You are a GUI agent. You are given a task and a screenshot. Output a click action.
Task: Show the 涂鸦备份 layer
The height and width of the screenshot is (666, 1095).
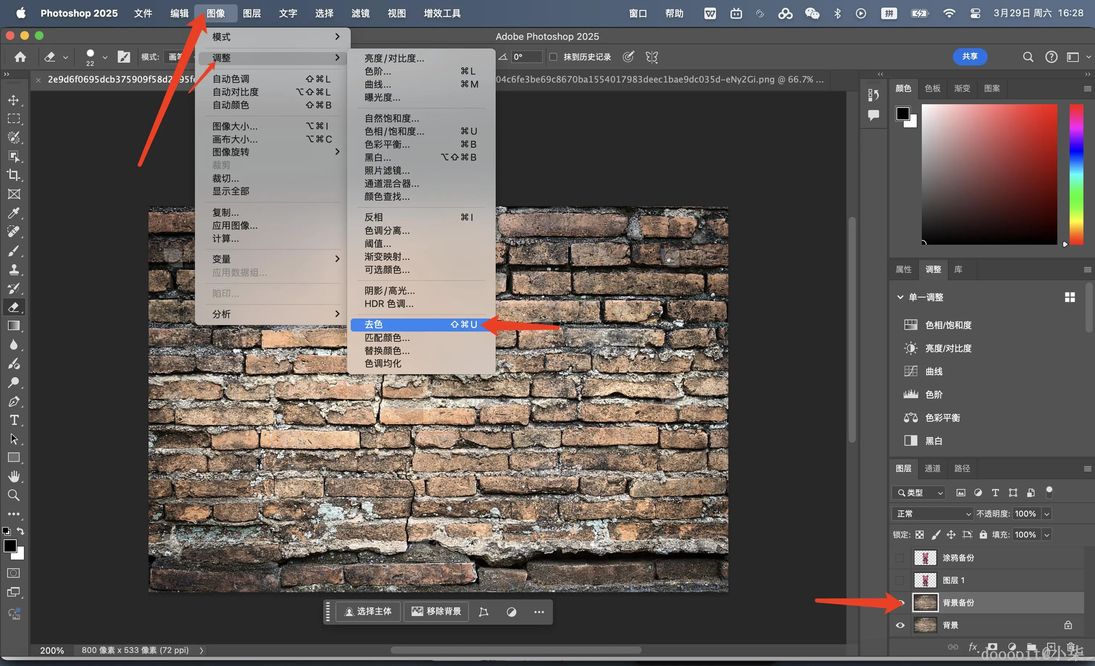click(900, 558)
